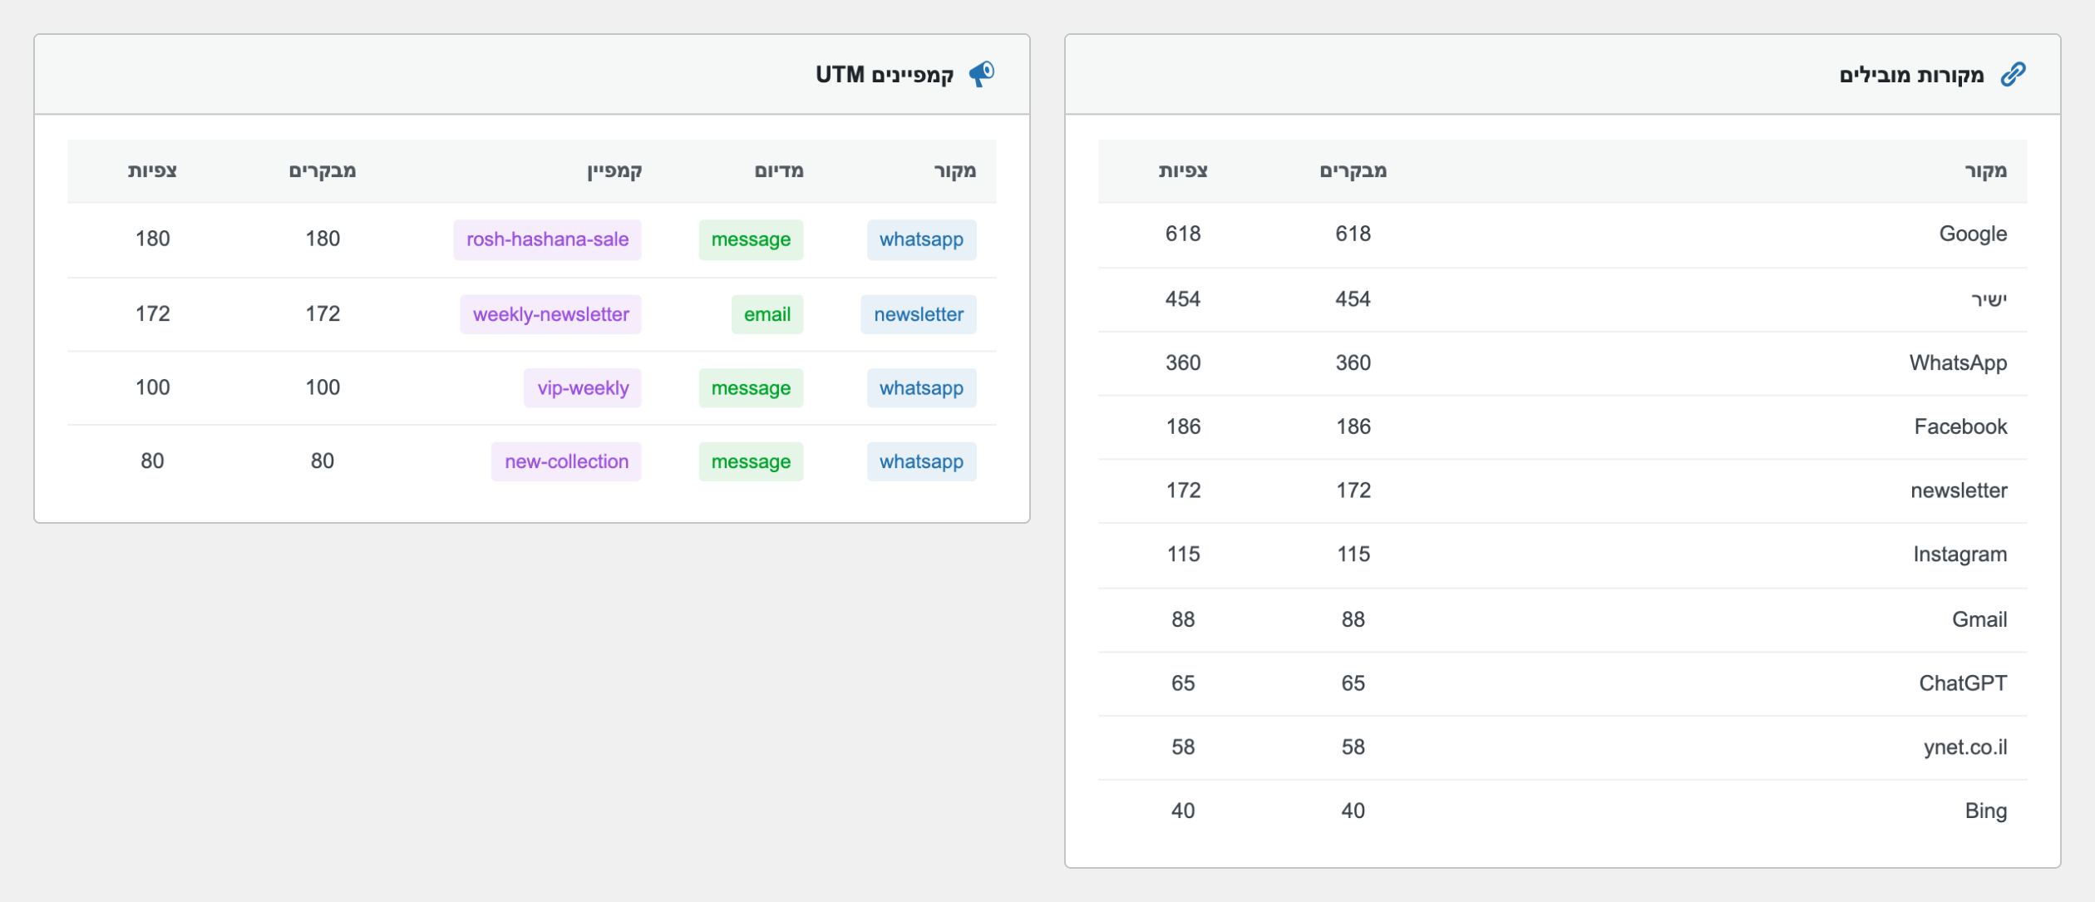Screen dimensions: 2095x902
Task: Click צפיות header in leading sources table
Action: [1183, 171]
